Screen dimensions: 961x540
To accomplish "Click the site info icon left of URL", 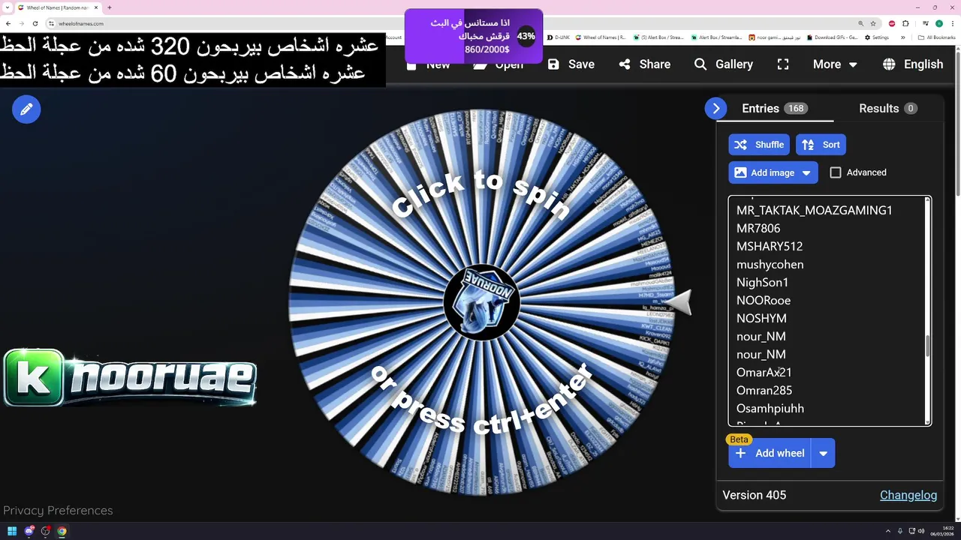I will pyautogui.click(x=51, y=23).
